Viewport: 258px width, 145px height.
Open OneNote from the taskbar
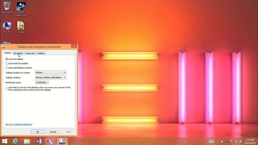[39, 141]
